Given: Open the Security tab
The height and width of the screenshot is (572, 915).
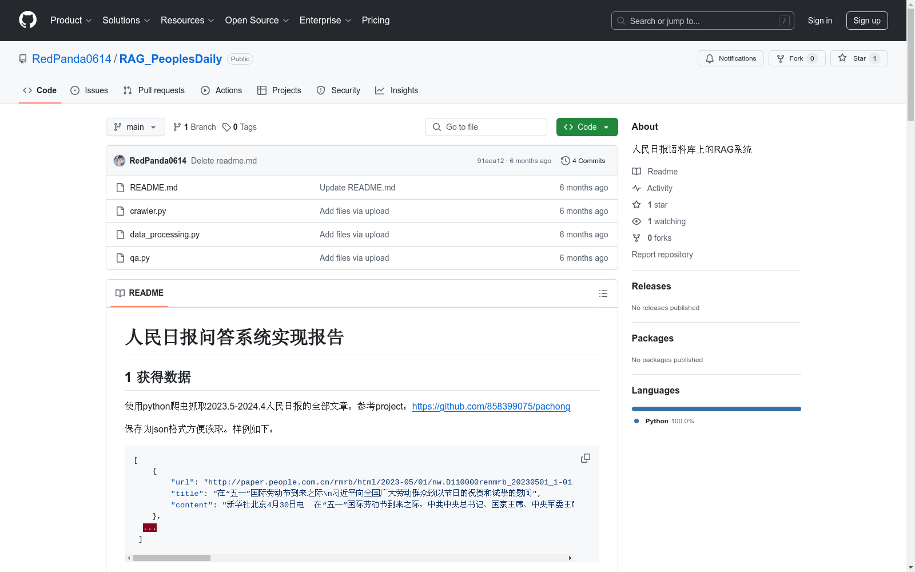Looking at the screenshot, I should click(x=338, y=90).
